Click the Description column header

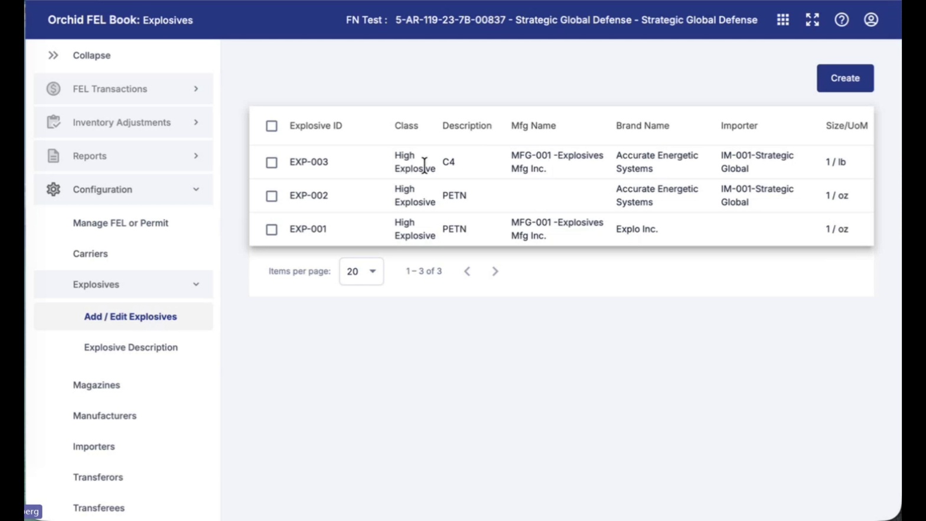click(467, 126)
